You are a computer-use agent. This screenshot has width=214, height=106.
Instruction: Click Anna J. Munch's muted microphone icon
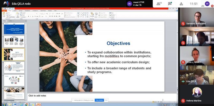[x=183, y=62]
